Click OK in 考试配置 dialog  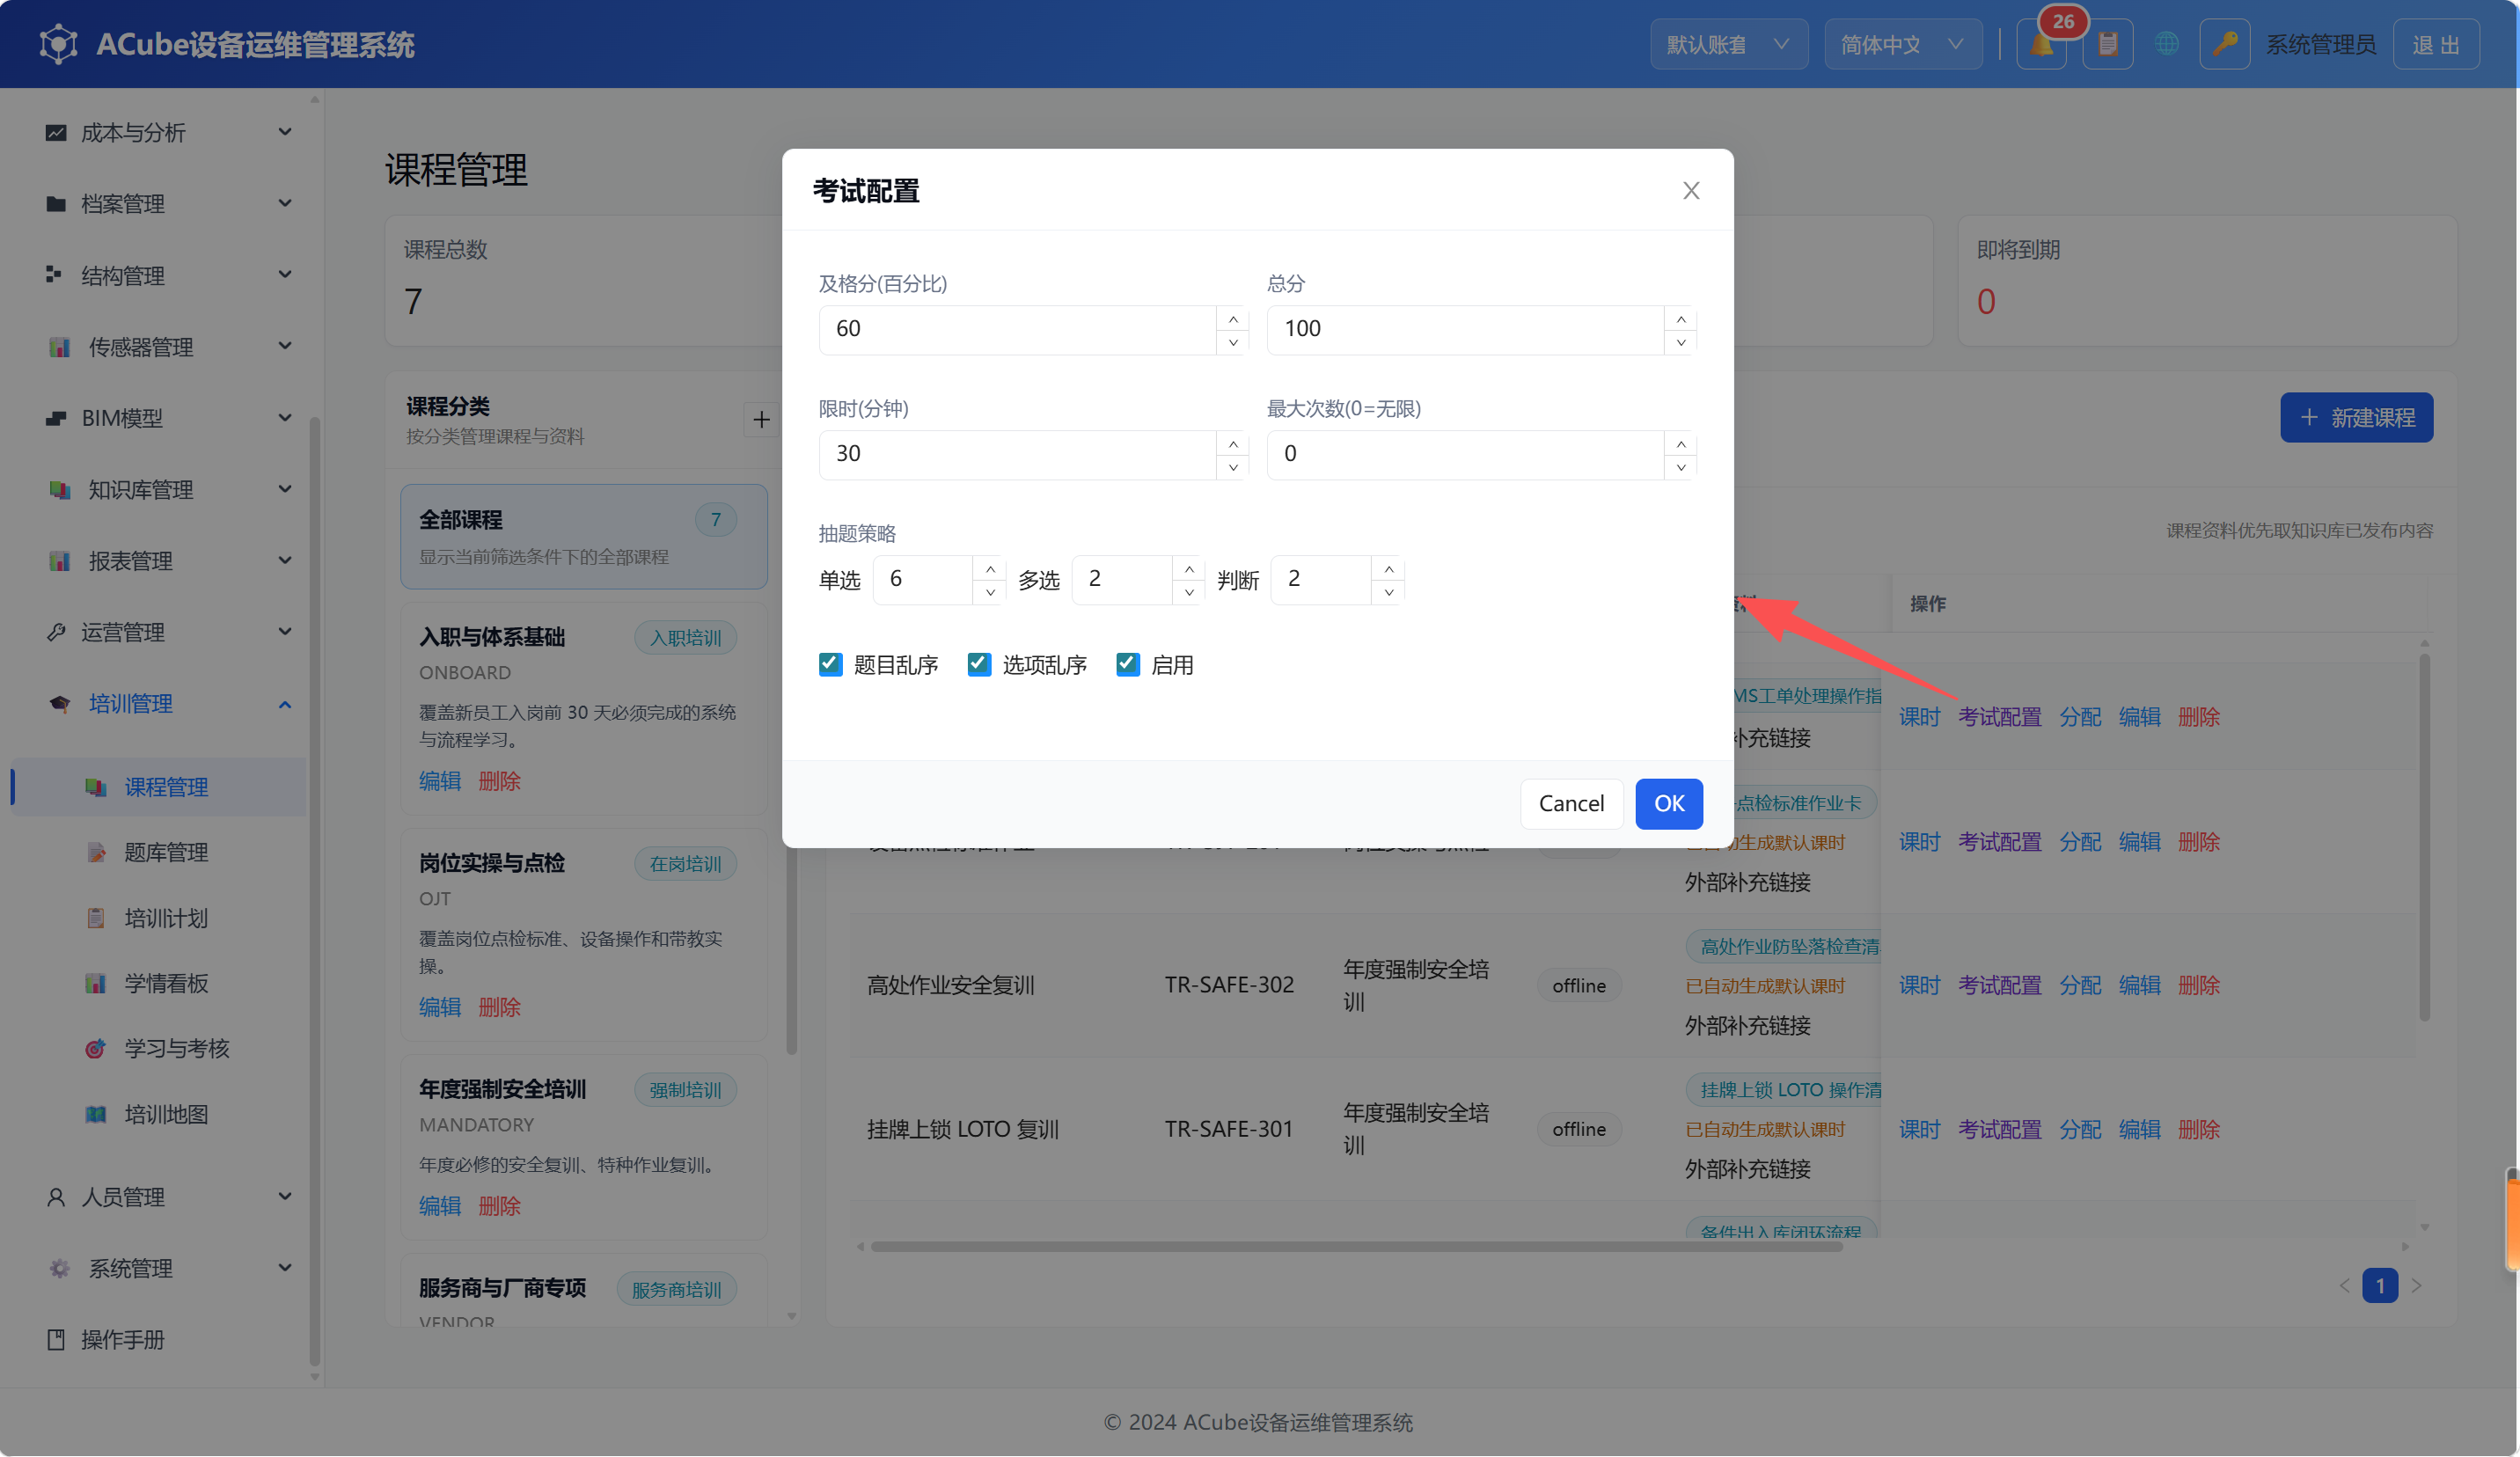click(1669, 803)
